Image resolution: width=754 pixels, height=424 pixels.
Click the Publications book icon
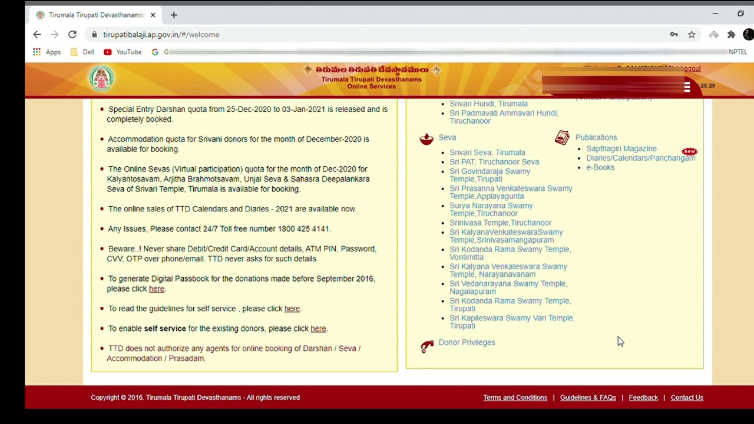pyautogui.click(x=562, y=137)
